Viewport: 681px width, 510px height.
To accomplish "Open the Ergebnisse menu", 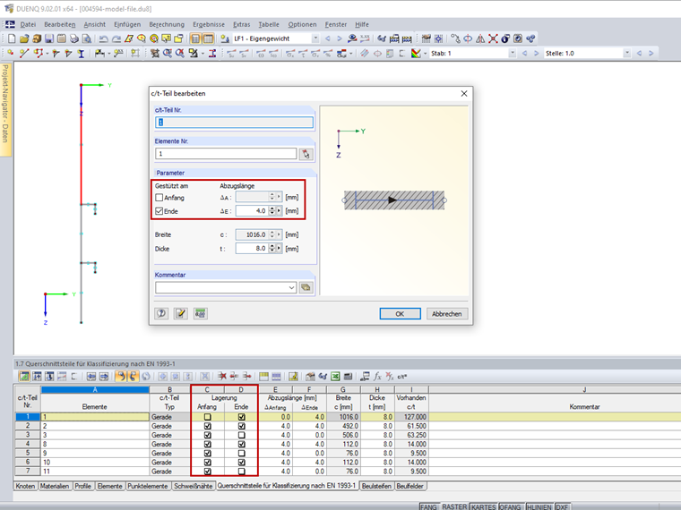I will coord(209,24).
